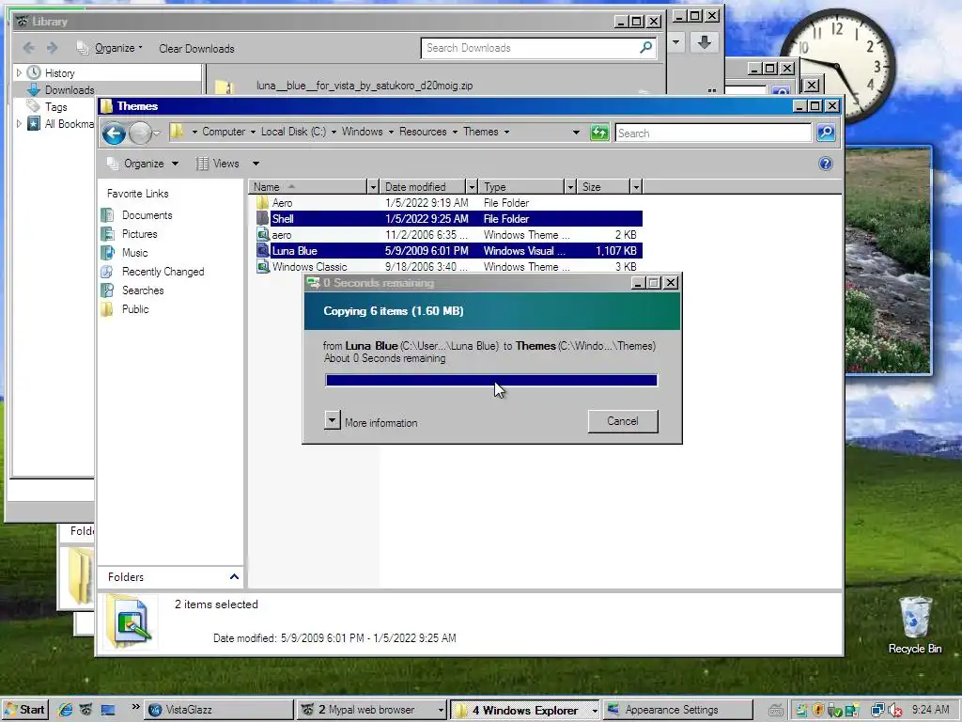962x722 pixels.
Task: Click Show Desktop quick launch icon
Action: (x=108, y=710)
